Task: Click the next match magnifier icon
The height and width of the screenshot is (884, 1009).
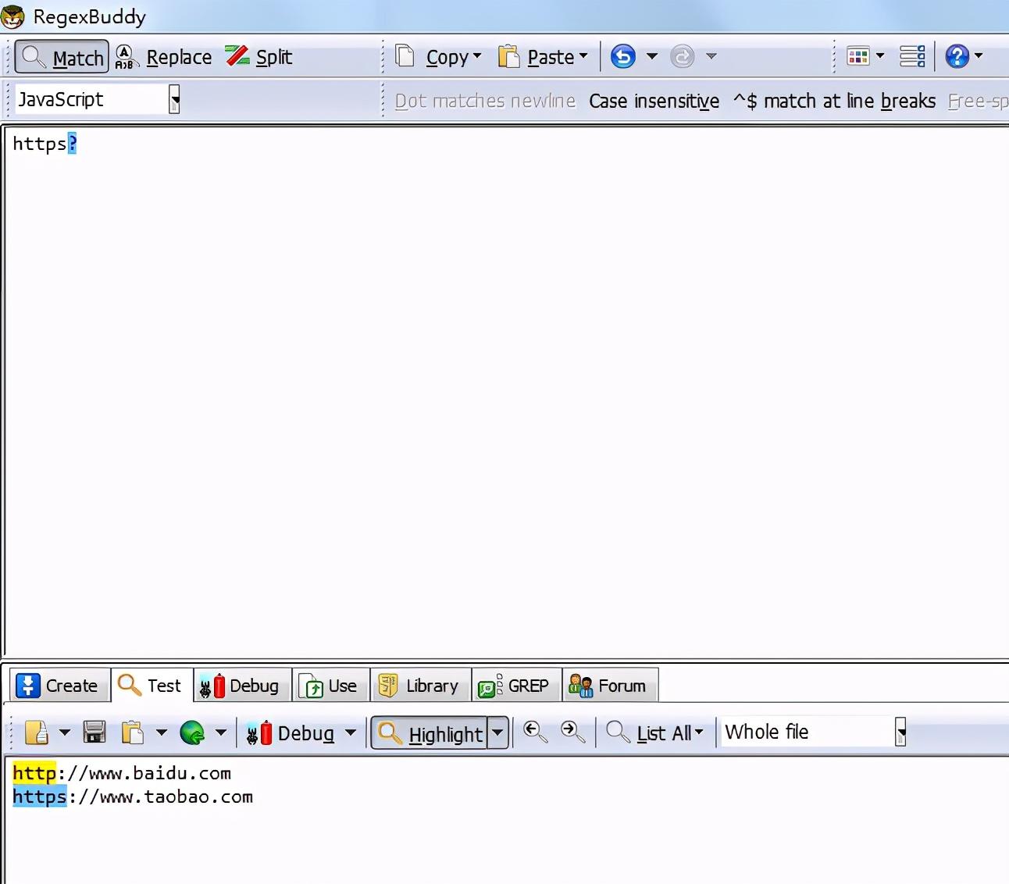Action: (x=573, y=732)
